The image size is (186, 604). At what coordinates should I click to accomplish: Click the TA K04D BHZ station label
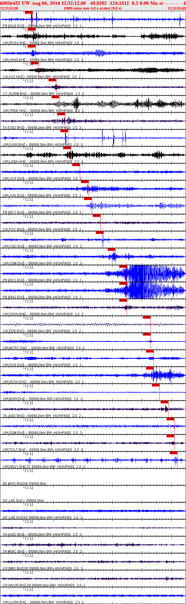tap(14, 534)
